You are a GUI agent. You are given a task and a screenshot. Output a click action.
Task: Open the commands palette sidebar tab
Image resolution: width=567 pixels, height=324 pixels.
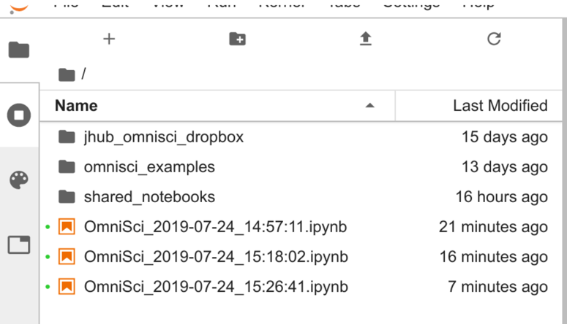pos(19,180)
